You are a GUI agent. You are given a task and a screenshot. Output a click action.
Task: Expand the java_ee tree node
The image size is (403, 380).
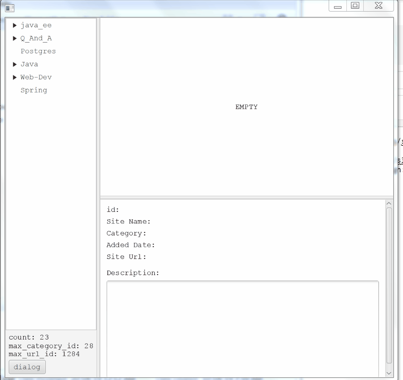click(15, 25)
